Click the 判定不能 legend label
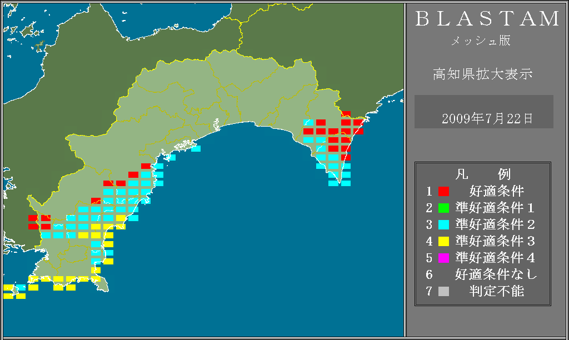 coord(496,291)
